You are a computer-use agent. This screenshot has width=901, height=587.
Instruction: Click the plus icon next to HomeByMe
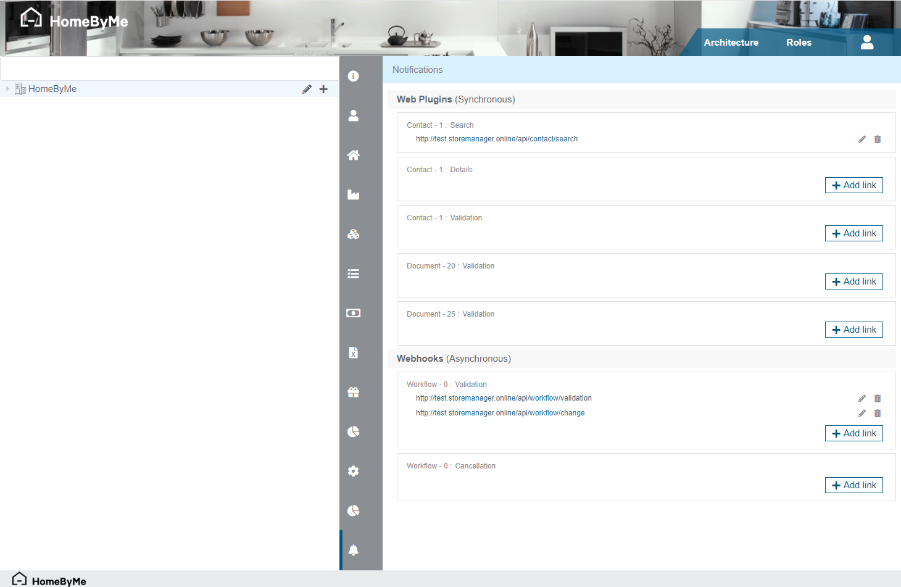[323, 90]
